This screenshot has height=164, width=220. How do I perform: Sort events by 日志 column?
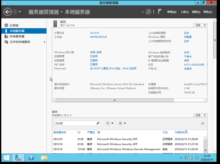pos(165,132)
